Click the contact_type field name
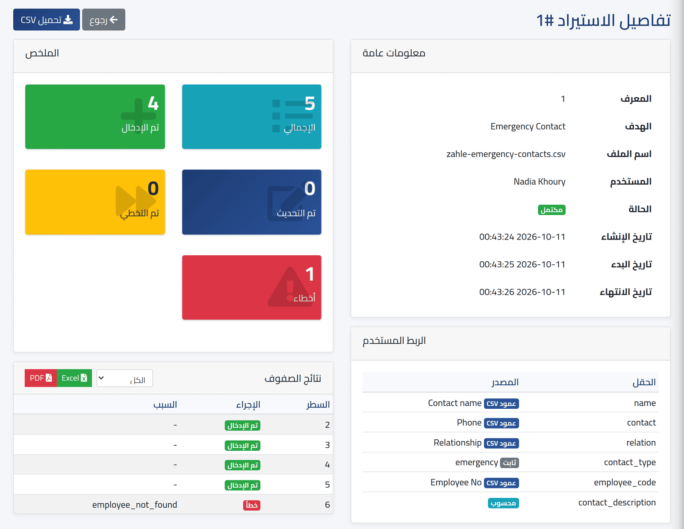684x529 pixels. point(630,462)
